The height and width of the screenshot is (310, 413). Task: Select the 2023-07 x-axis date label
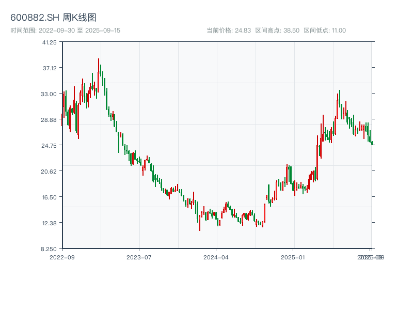139,257
